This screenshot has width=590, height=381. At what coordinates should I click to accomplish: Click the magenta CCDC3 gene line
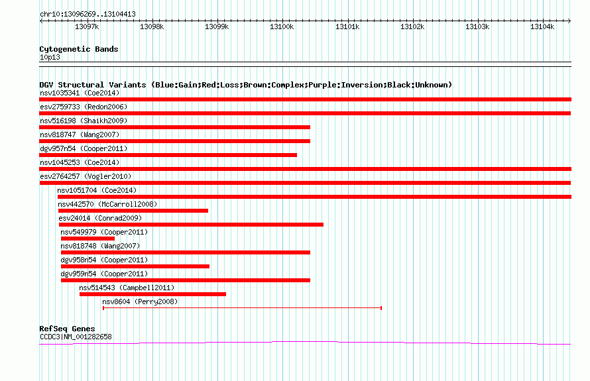click(305, 343)
